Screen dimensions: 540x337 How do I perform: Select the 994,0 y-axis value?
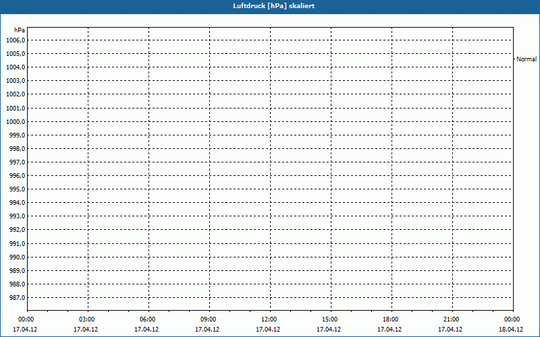click(18, 203)
